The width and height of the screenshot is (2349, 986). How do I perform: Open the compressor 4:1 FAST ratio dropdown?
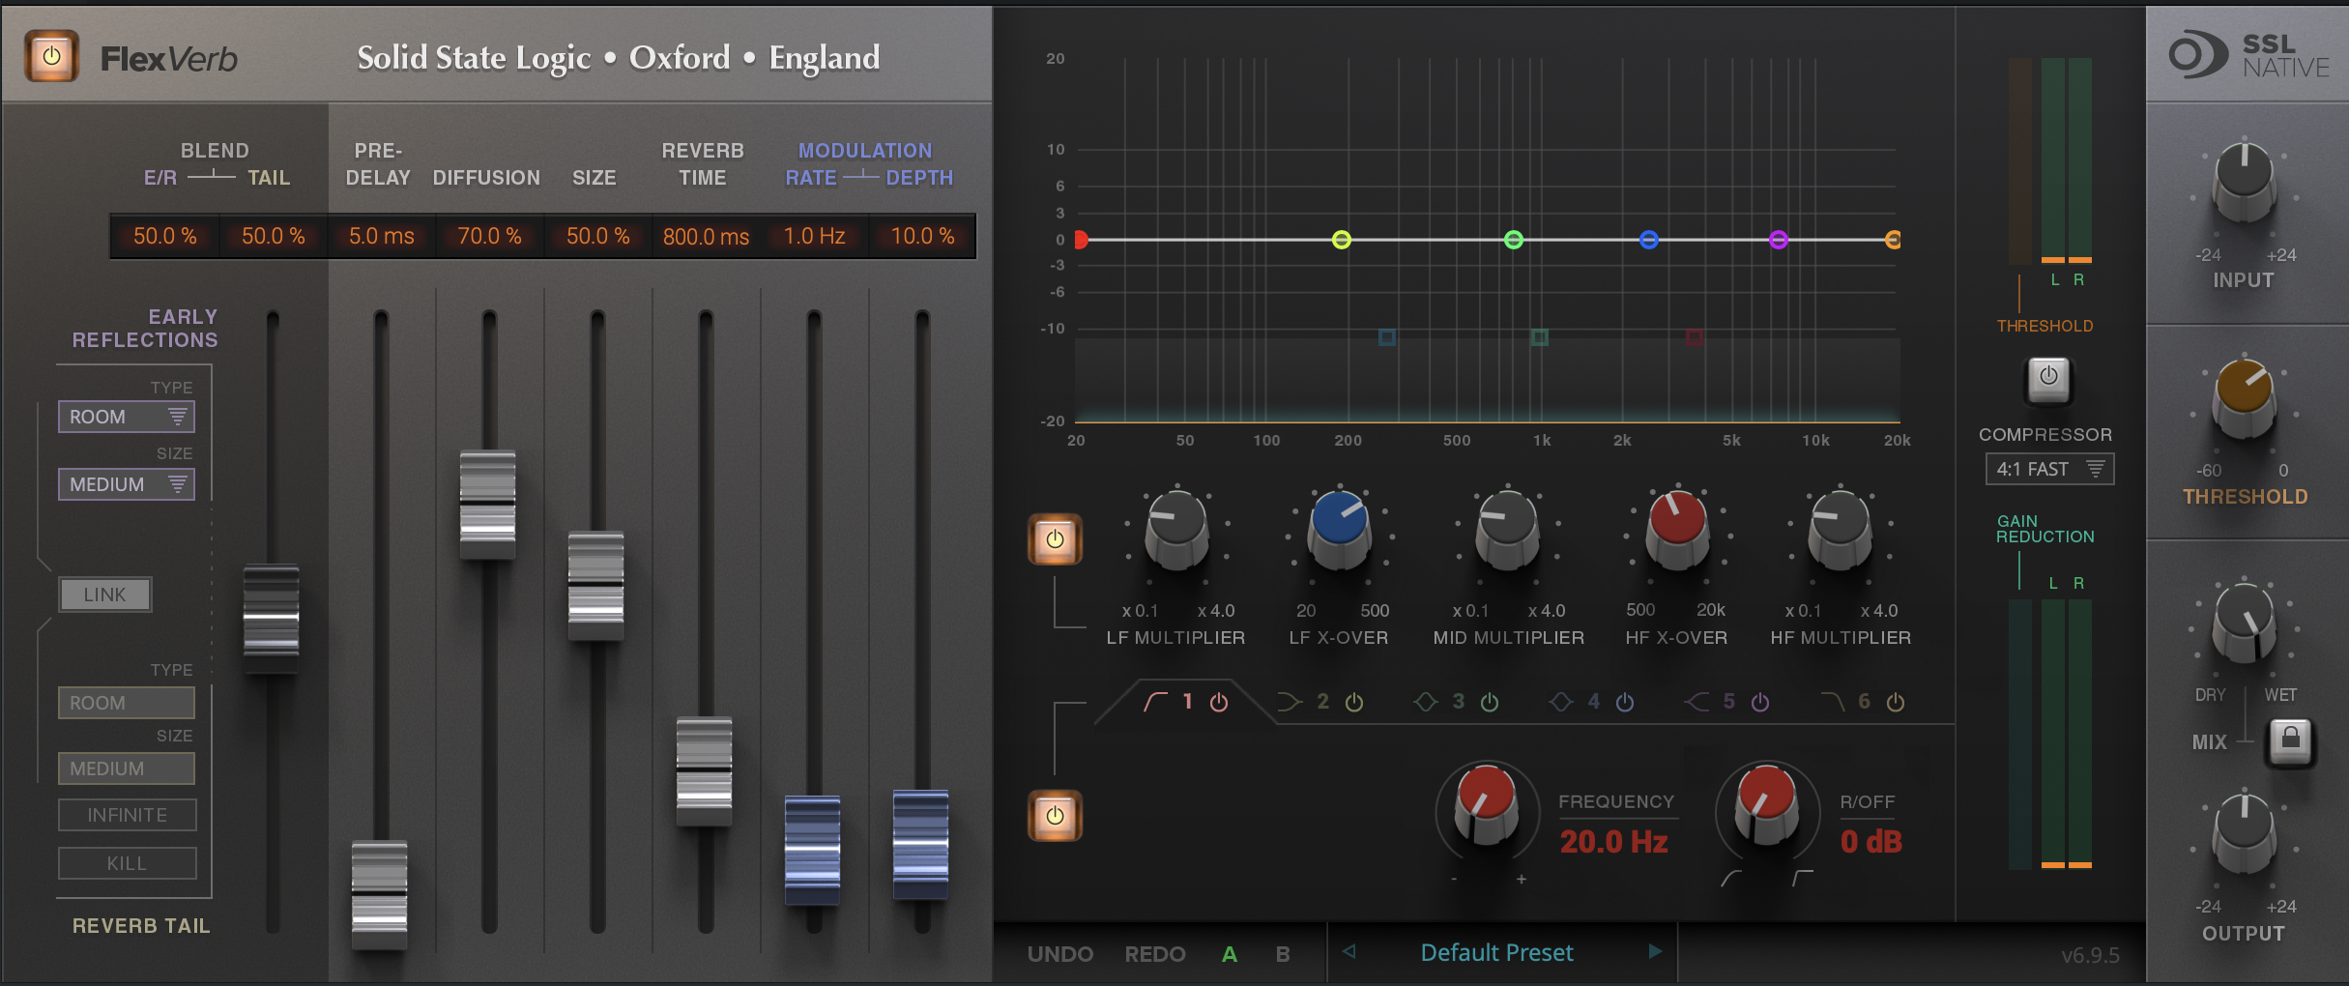pos(2048,468)
